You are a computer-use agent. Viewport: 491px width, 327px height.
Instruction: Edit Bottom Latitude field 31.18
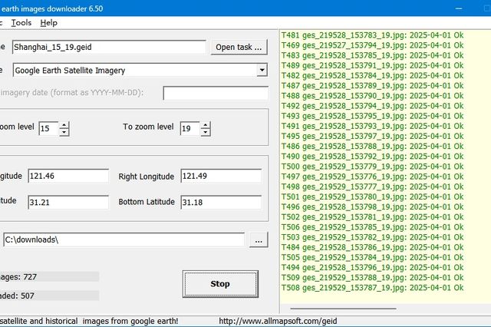click(x=221, y=203)
